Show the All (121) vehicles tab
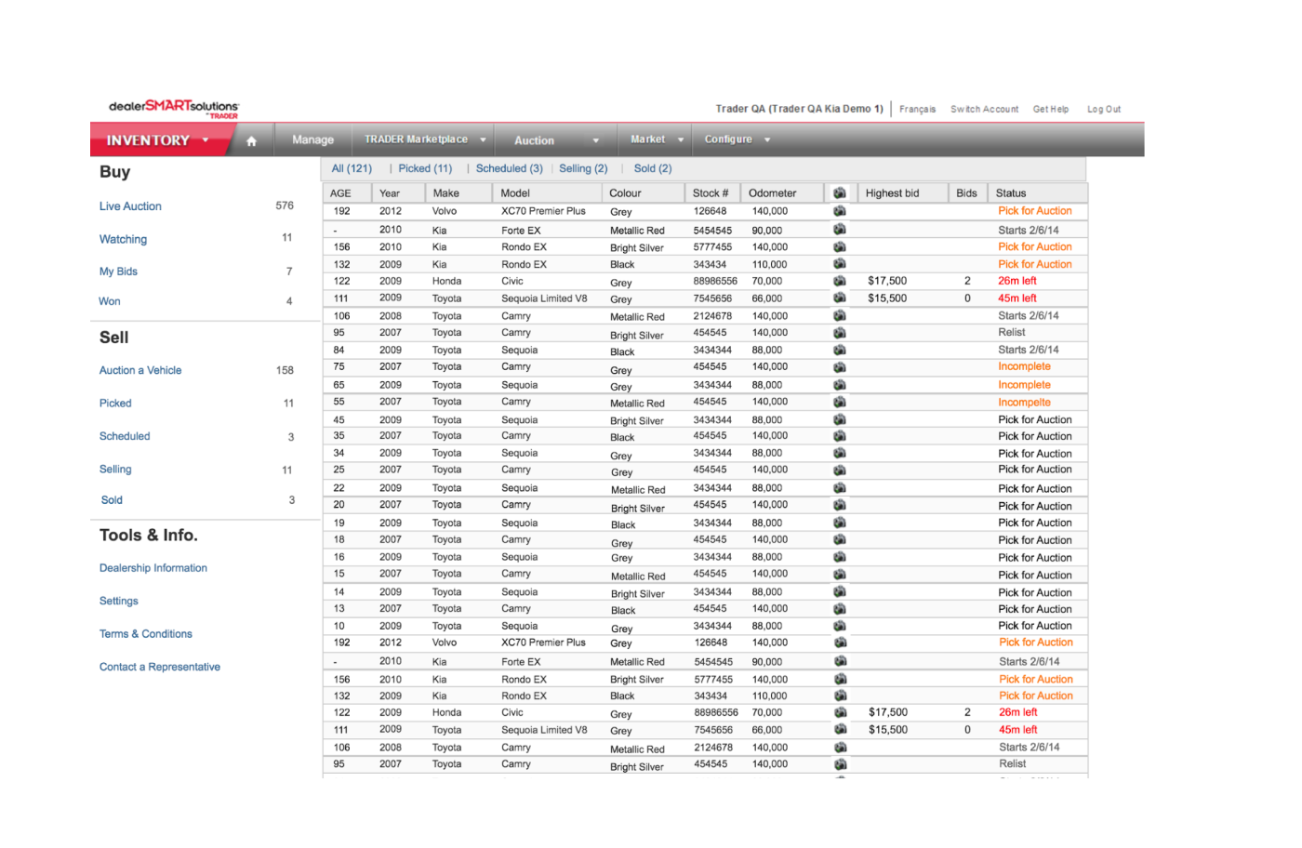The width and height of the screenshot is (1302, 848). (x=352, y=168)
